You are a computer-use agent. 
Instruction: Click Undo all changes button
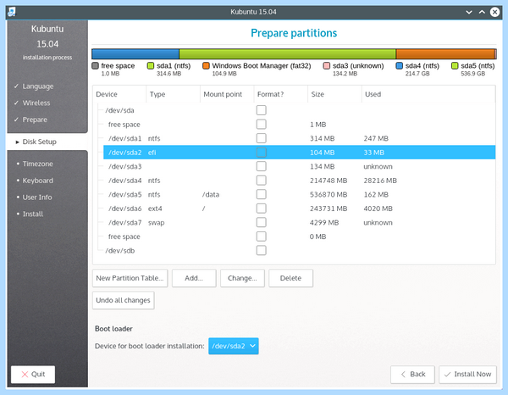click(x=123, y=300)
